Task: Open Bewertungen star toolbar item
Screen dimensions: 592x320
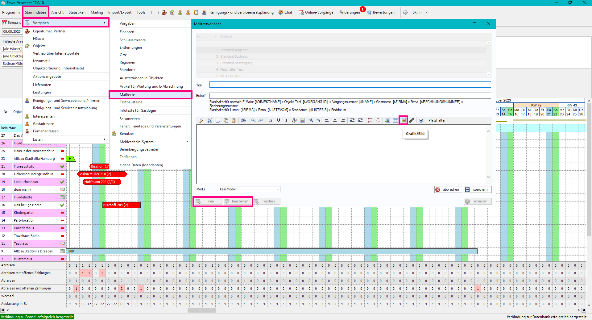Action: [381, 12]
